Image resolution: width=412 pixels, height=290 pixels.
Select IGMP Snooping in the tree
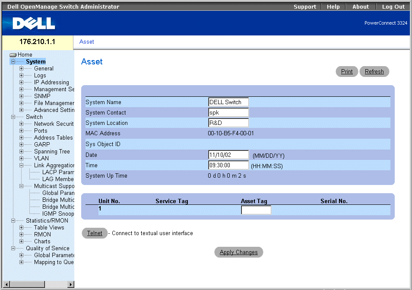click(x=58, y=214)
